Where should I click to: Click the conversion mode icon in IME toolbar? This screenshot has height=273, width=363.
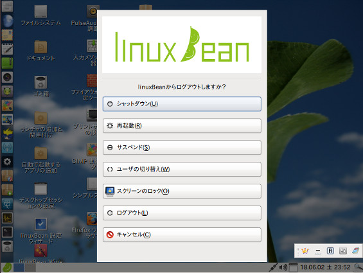343,251
